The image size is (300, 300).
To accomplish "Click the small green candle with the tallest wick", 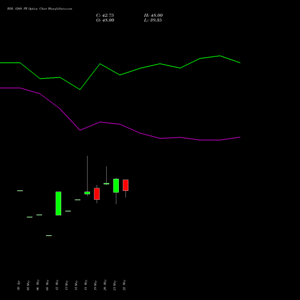I will pos(87,193).
